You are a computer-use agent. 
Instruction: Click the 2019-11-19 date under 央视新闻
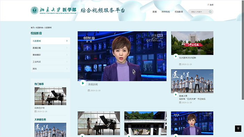[x=96, y=90]
